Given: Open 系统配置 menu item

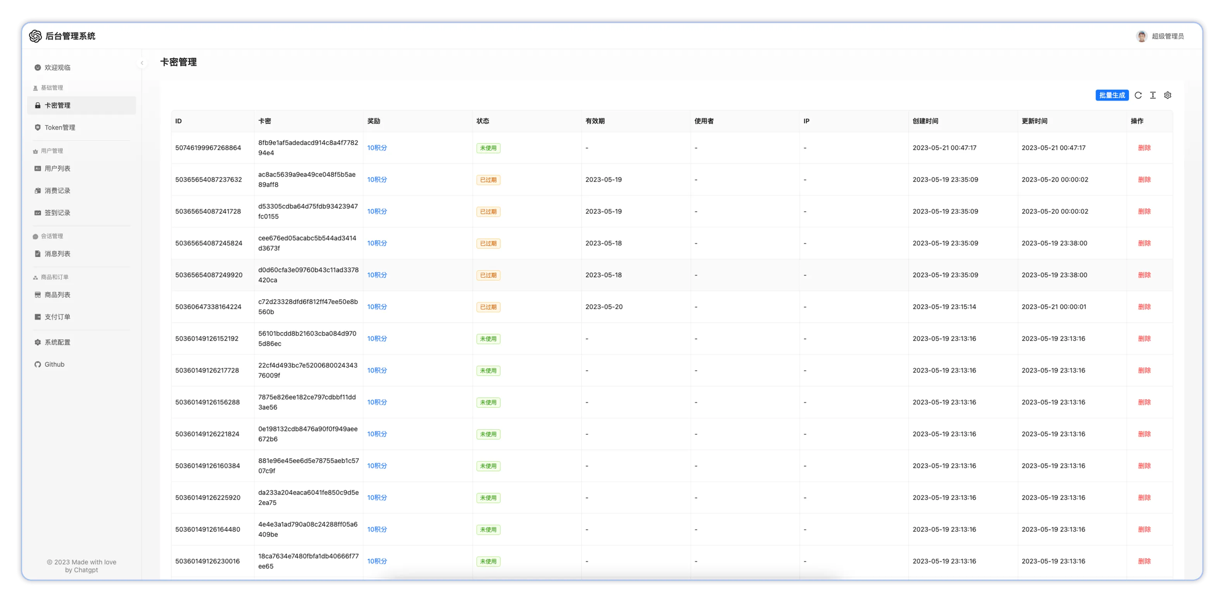Looking at the screenshot, I should pyautogui.click(x=82, y=342).
